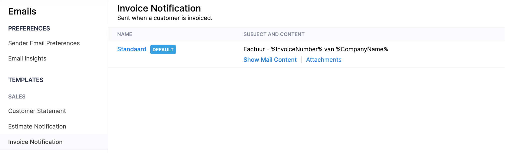Click the Invoice Notification page title
This screenshot has width=505, height=153.
coord(159,8)
